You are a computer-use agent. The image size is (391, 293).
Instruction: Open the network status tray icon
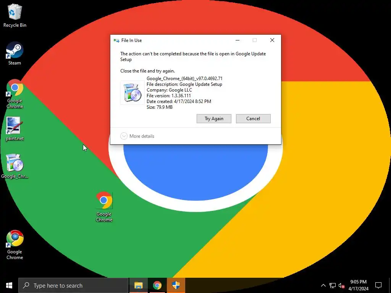point(333,285)
